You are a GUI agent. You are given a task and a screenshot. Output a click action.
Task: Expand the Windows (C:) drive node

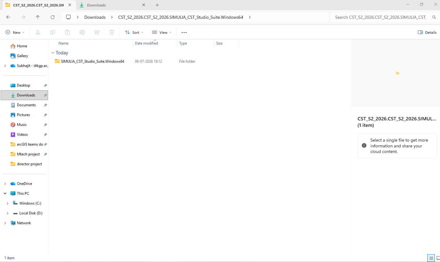pos(7,203)
